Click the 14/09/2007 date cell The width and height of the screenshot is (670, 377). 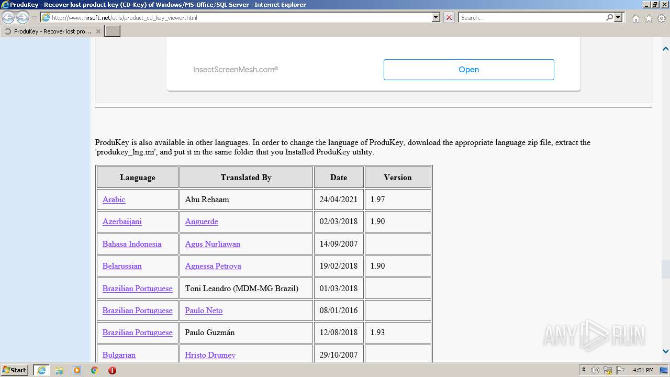pyautogui.click(x=339, y=244)
